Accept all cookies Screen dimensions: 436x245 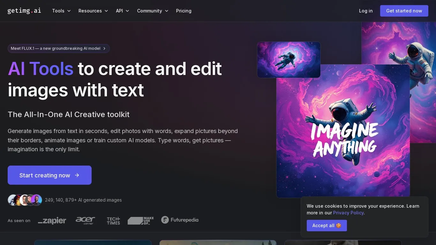click(327, 226)
